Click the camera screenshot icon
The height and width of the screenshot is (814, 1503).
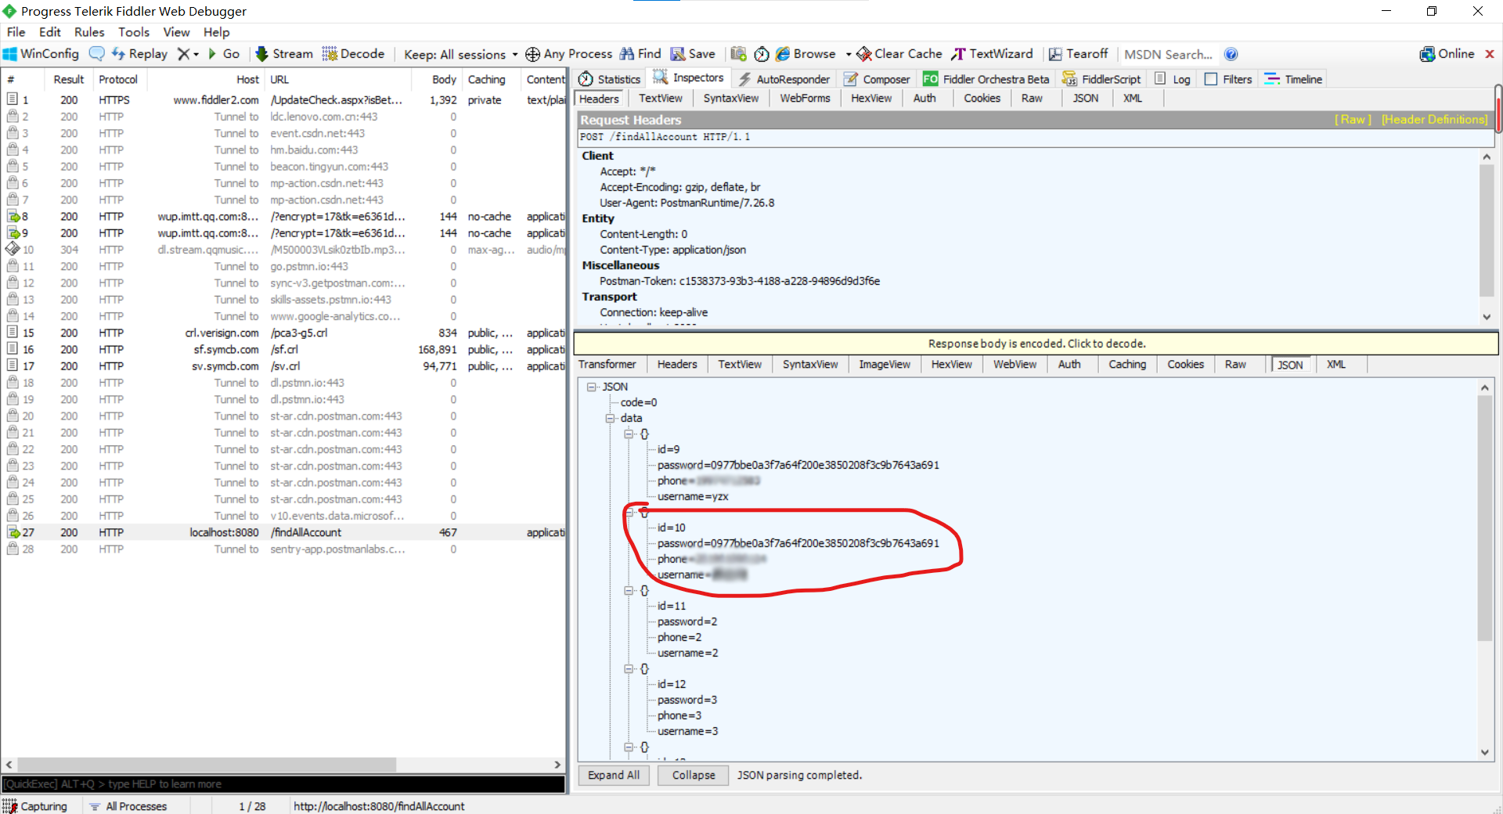pyautogui.click(x=738, y=54)
